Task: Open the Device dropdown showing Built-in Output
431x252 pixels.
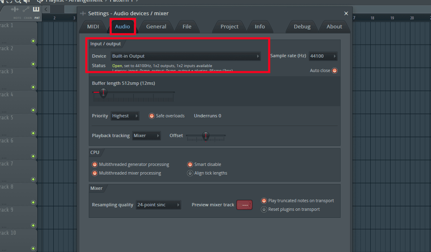Action: click(x=186, y=56)
